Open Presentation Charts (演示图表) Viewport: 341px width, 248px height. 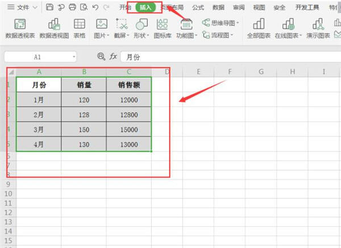(x=318, y=28)
